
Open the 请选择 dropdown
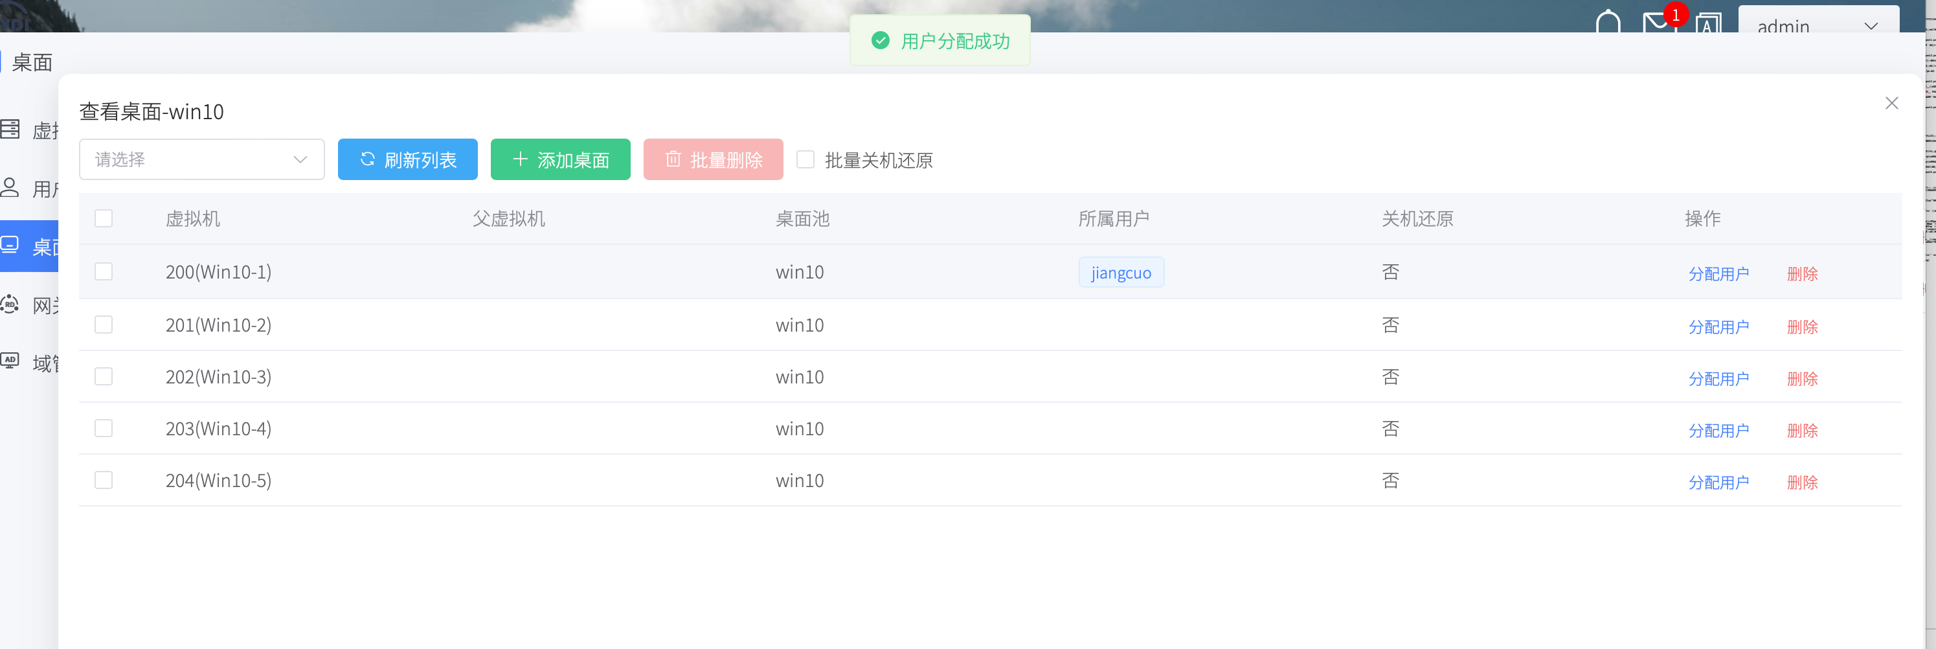point(201,159)
